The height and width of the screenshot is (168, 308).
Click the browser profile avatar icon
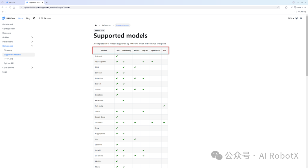pyautogui.click(x=293, y=2)
